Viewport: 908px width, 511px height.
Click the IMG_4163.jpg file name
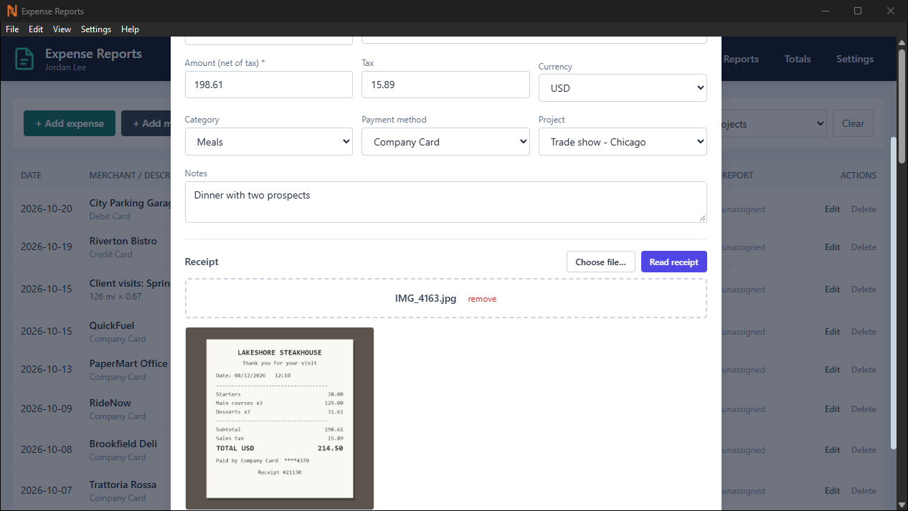pyautogui.click(x=425, y=298)
